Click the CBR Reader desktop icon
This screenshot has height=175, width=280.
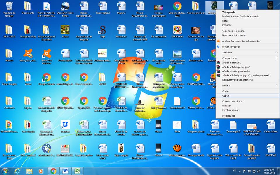[x=177, y=30]
